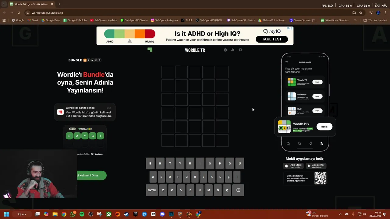Open the Chrome apps grid icon
390x219 pixels.
click(x=4, y=20)
